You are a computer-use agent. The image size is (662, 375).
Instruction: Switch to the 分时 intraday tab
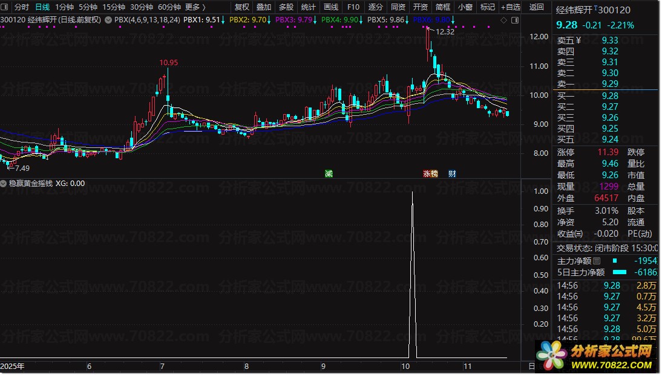coord(21,7)
